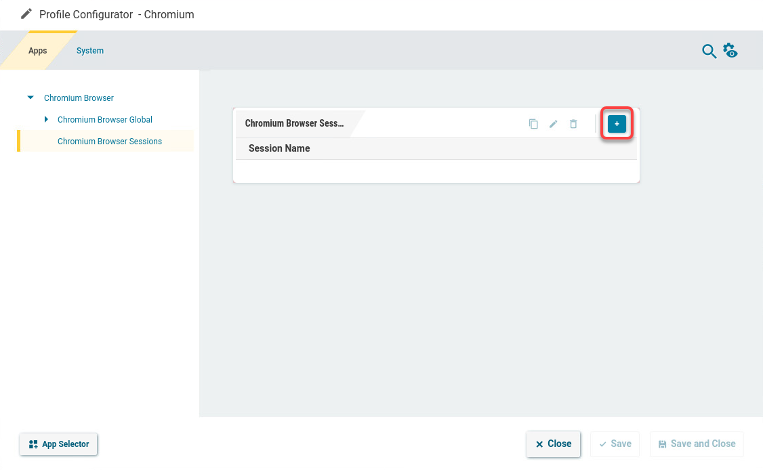Expand the Chromium Browser Global arrow

pos(46,120)
